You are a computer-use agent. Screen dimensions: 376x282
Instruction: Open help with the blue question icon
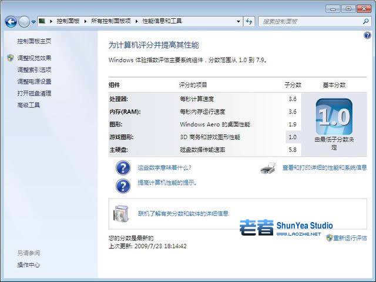[x=367, y=35]
